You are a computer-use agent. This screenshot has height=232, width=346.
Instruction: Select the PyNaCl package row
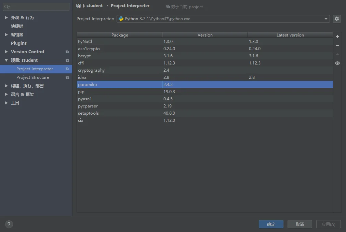click(x=205, y=42)
